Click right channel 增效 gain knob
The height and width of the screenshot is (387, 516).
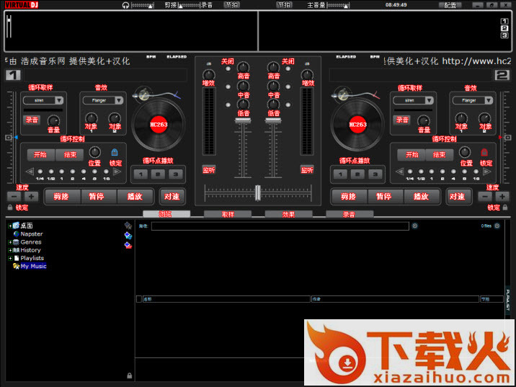tap(307, 75)
